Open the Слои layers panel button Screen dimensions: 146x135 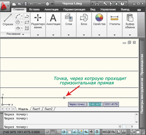coord(69,19)
